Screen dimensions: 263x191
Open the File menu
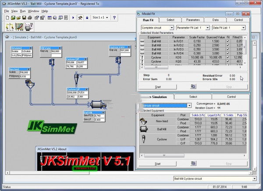[7, 11]
